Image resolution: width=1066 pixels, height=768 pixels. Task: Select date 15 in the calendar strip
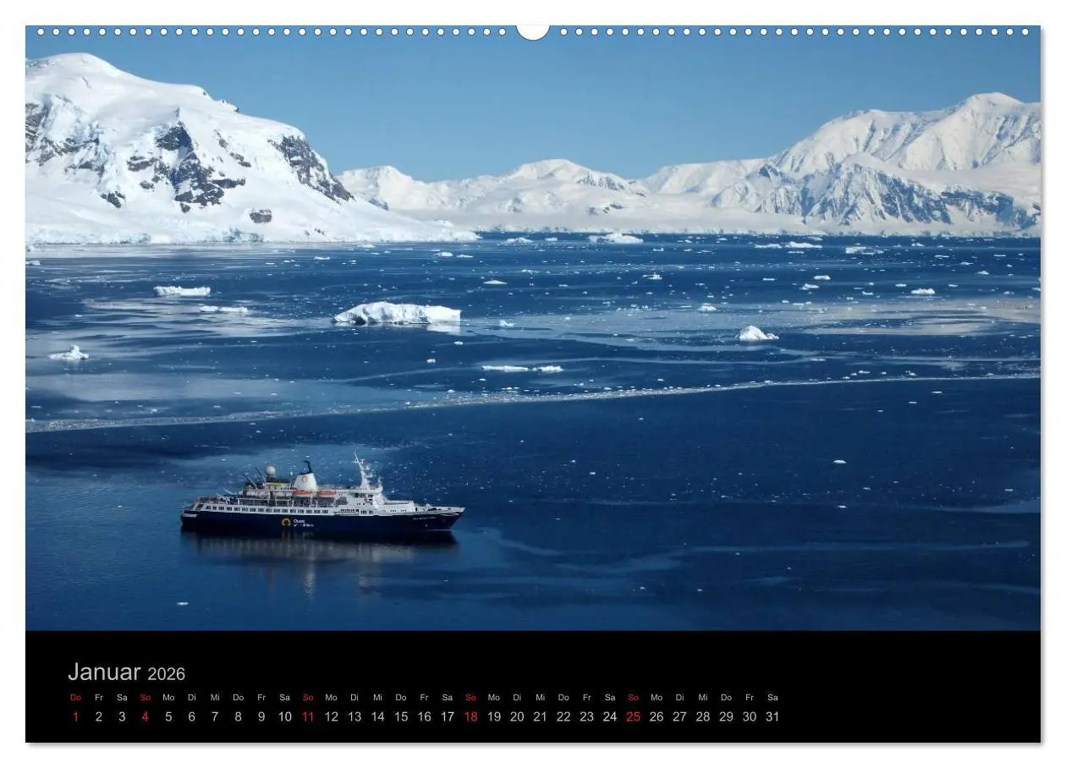(x=401, y=716)
